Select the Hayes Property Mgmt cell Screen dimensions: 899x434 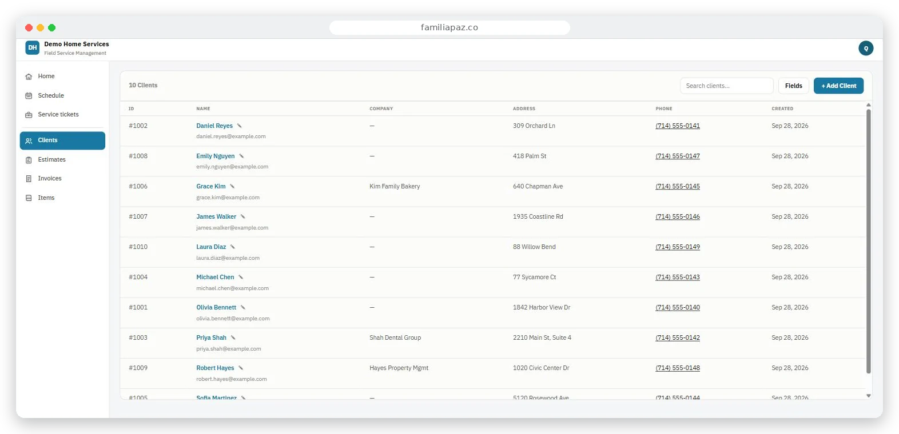(399, 368)
